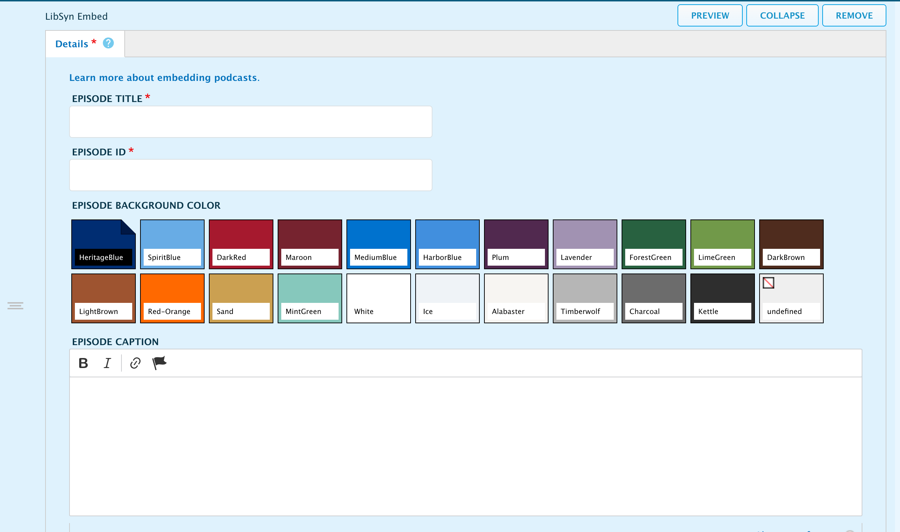Open Learn more about embedding podcasts link

click(x=164, y=77)
